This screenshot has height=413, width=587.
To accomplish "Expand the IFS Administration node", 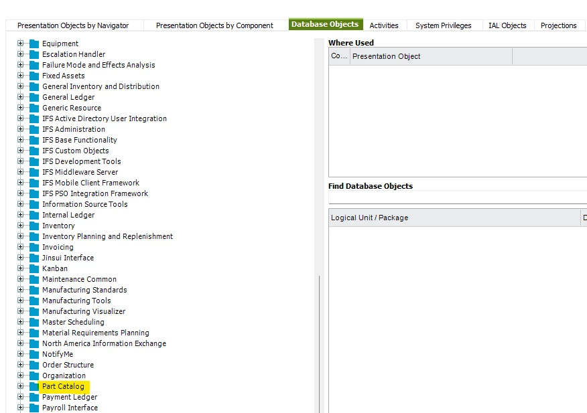I will pyautogui.click(x=21, y=129).
